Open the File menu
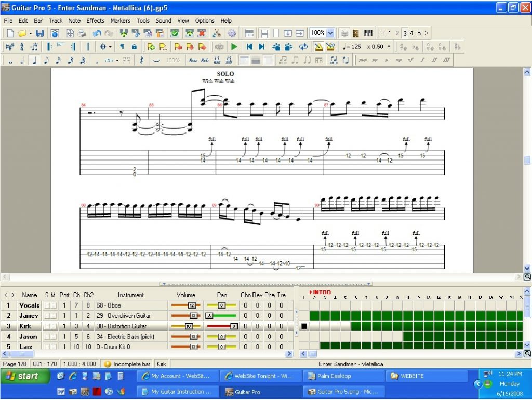Image resolution: width=532 pixels, height=400 pixels. pyautogui.click(x=8, y=21)
